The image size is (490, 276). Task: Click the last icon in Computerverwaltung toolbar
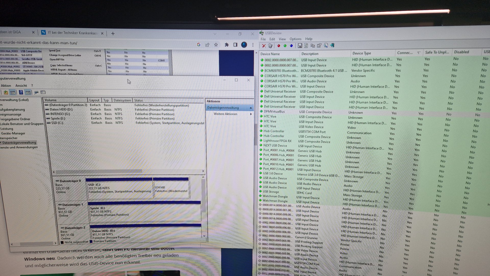(43, 92)
